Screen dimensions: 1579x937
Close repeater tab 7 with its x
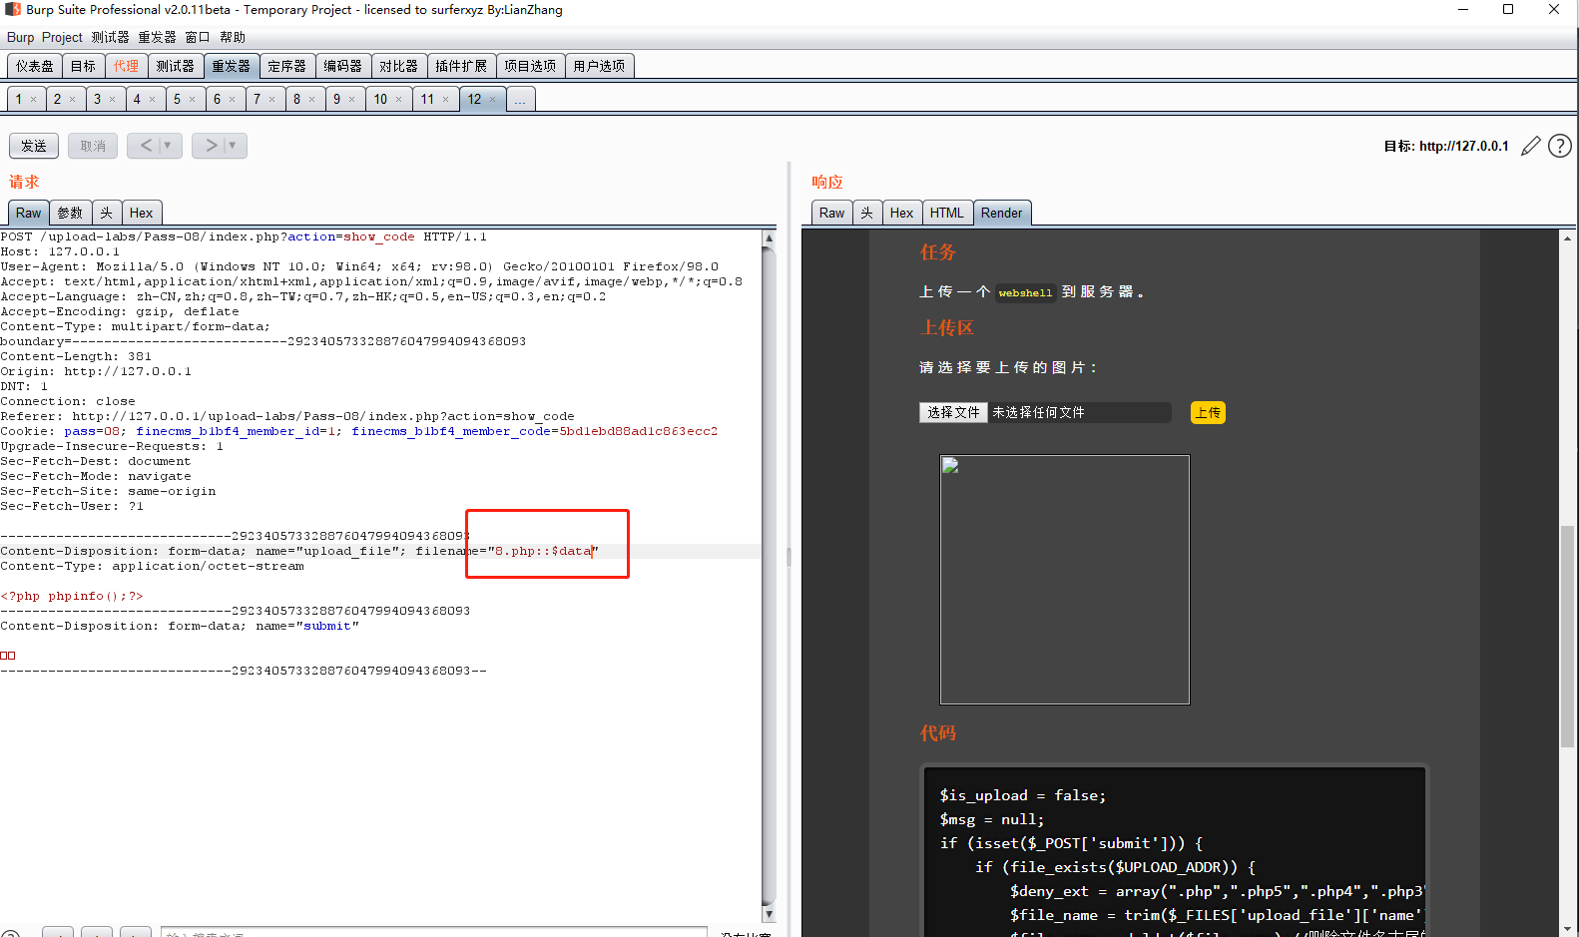pyautogui.click(x=271, y=100)
